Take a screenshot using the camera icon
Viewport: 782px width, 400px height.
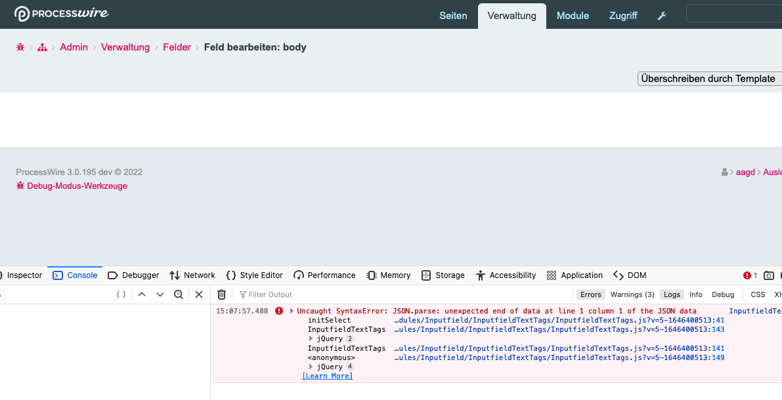pyautogui.click(x=769, y=275)
